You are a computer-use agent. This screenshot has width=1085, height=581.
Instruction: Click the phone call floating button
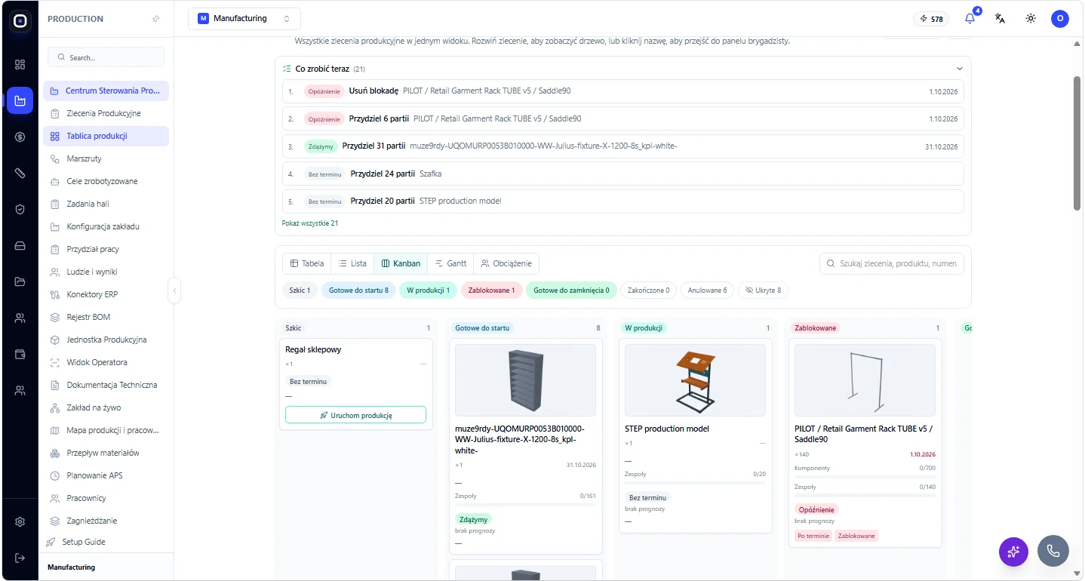[1053, 552]
